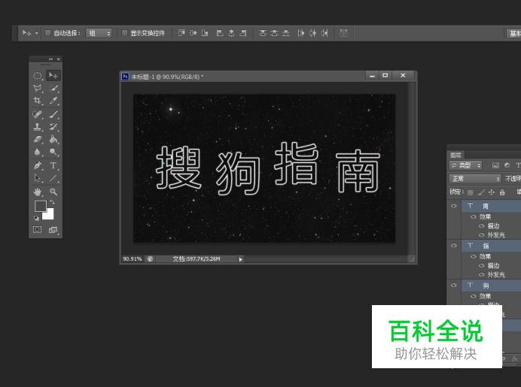Select the Dodge tool
This screenshot has width=521, height=387.
[53, 152]
